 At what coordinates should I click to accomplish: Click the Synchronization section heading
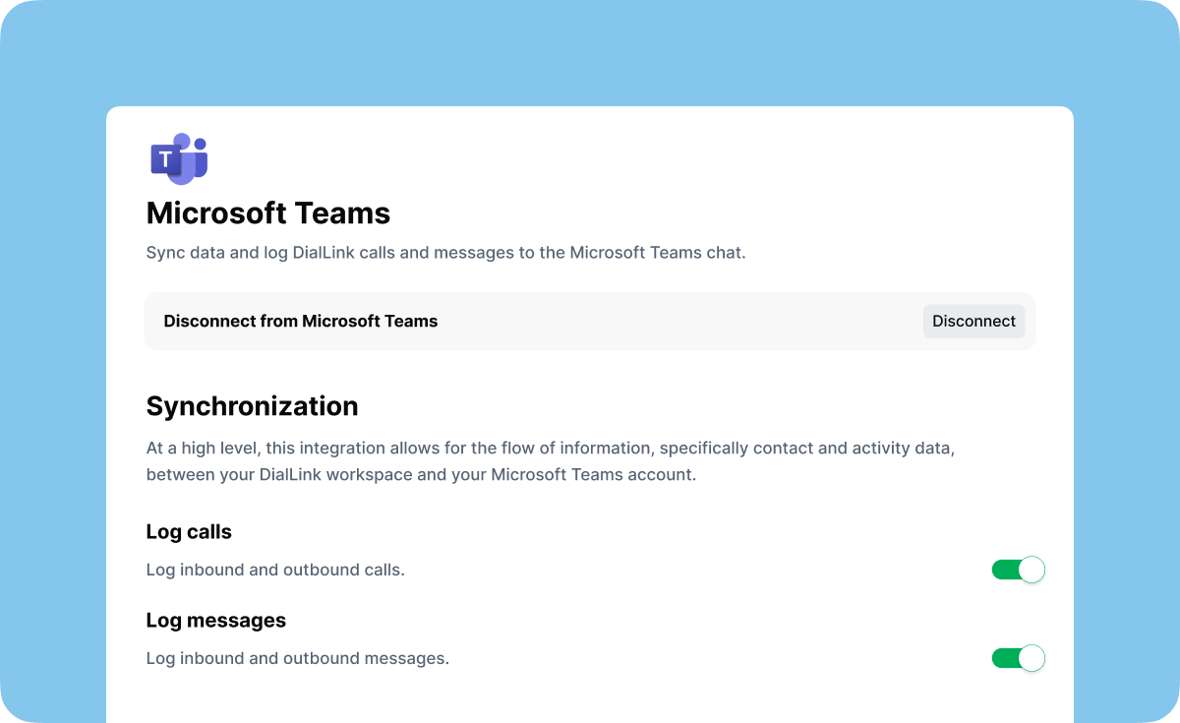252,406
